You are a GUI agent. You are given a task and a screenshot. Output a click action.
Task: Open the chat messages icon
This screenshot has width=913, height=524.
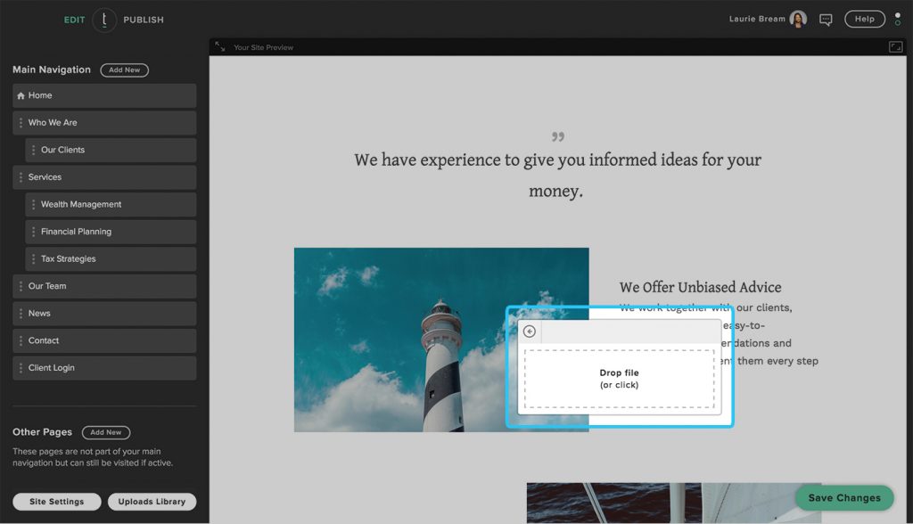tap(826, 20)
